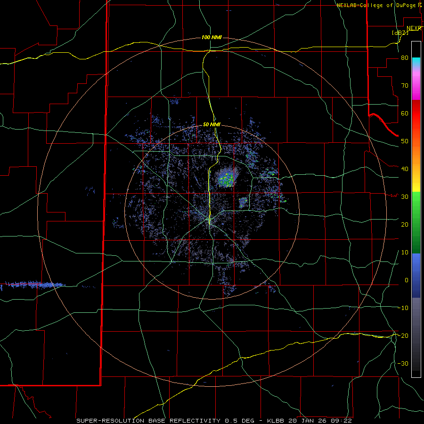Click the NEXLAB-College of DuPage credit text
The height and width of the screenshot is (424, 424).
pyautogui.click(x=379, y=5)
